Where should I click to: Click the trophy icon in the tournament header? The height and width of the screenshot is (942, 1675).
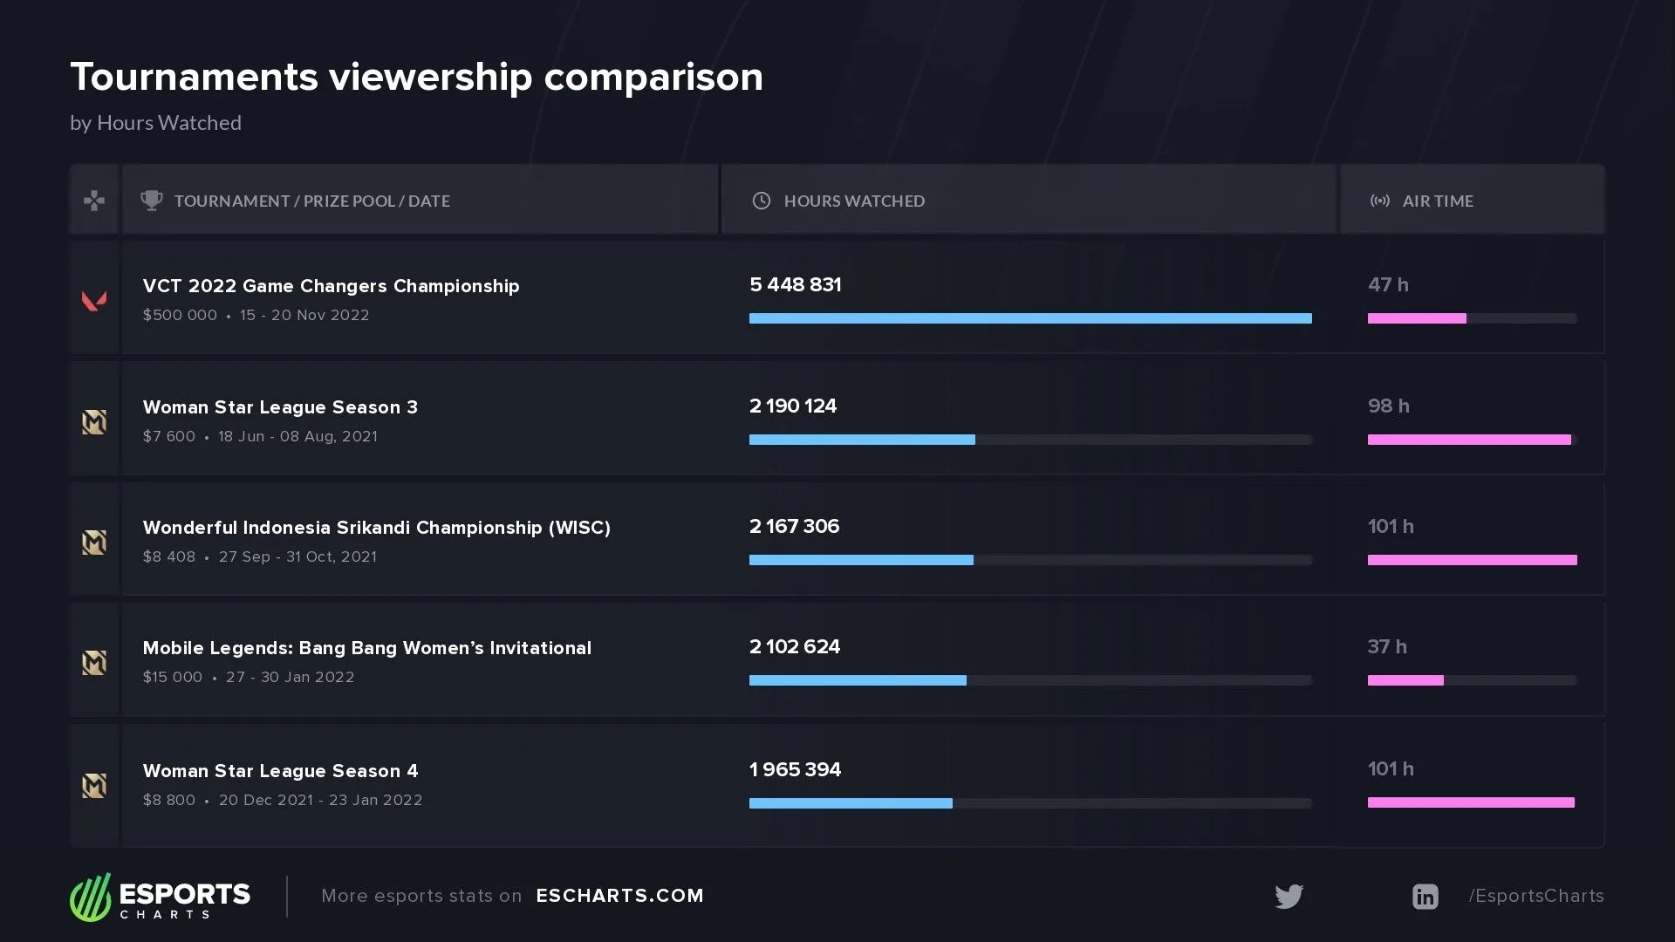coord(152,201)
